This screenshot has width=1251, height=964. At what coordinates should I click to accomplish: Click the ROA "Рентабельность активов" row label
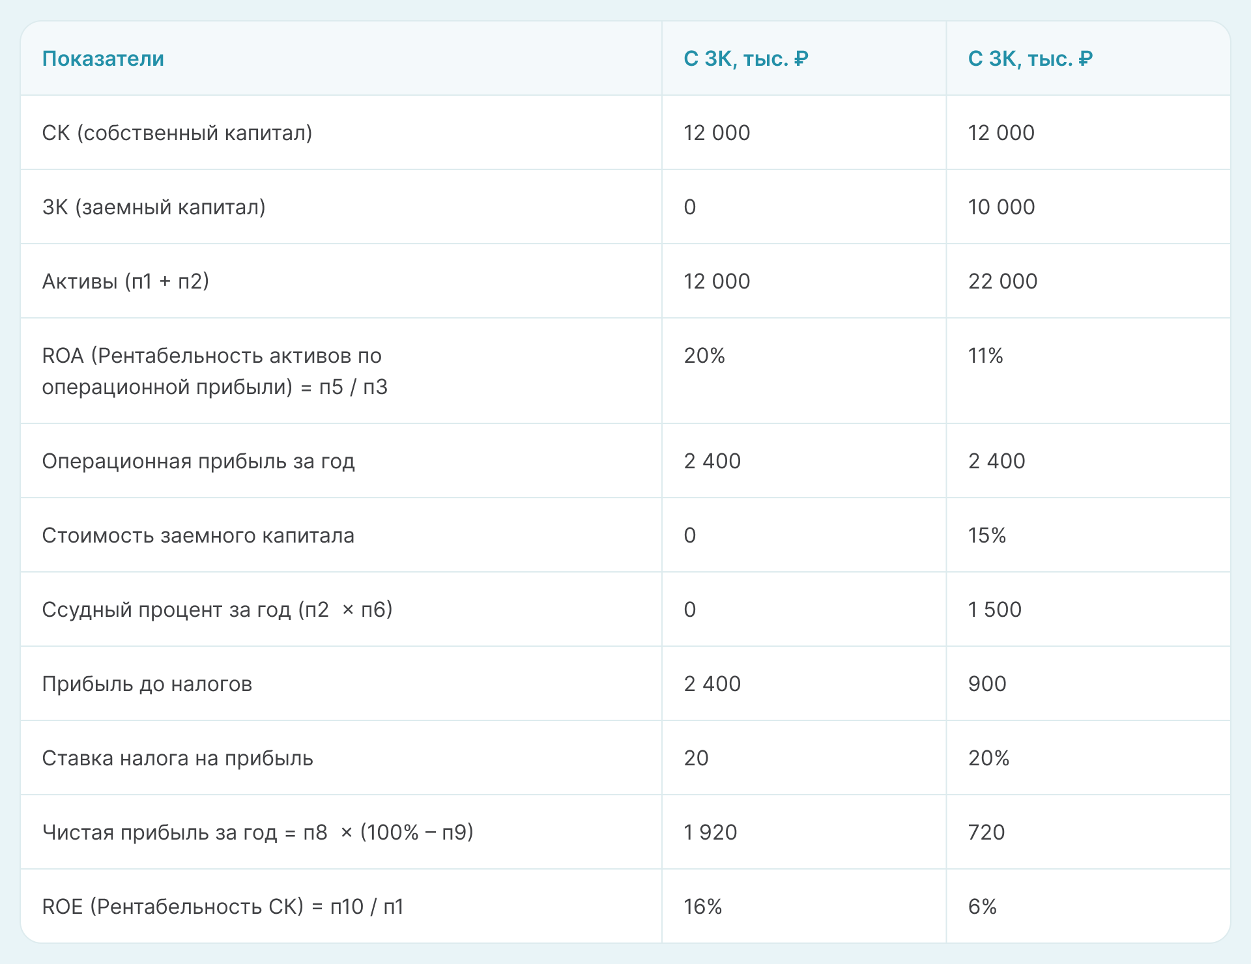click(x=214, y=371)
